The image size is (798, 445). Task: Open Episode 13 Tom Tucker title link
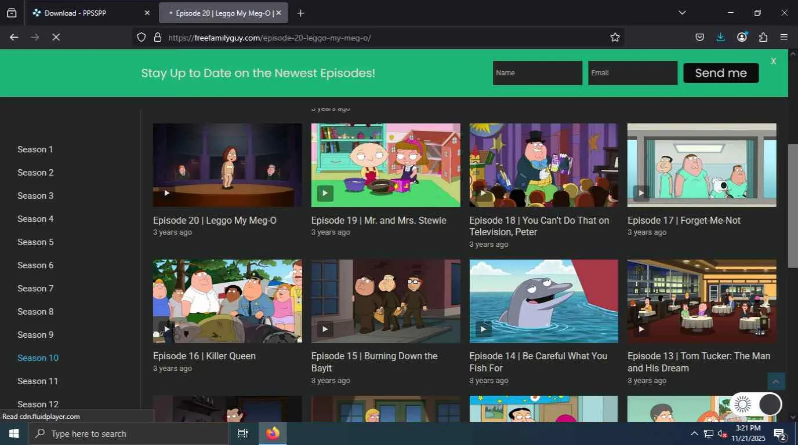point(699,362)
